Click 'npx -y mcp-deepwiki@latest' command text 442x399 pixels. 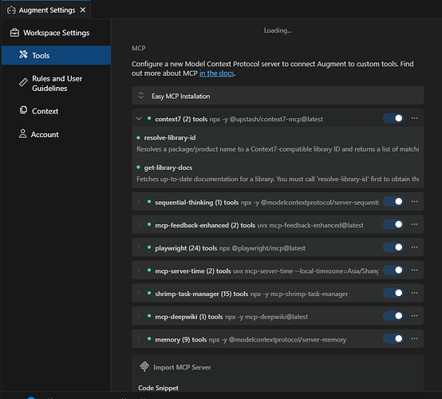(266, 317)
